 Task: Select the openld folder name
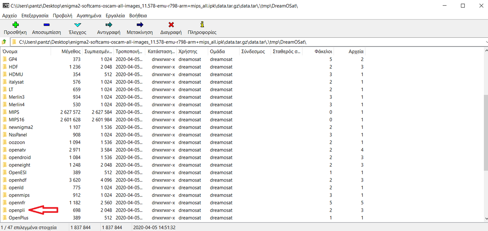16,188
